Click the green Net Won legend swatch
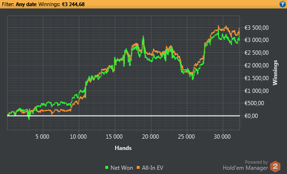Image resolution: width=287 pixels, height=174 pixels. [x=107, y=167]
